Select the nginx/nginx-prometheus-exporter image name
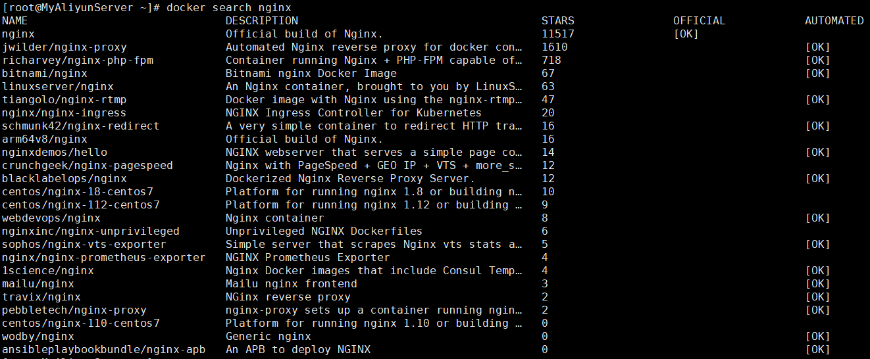Screen dimensions: 870x359 click(x=104, y=257)
